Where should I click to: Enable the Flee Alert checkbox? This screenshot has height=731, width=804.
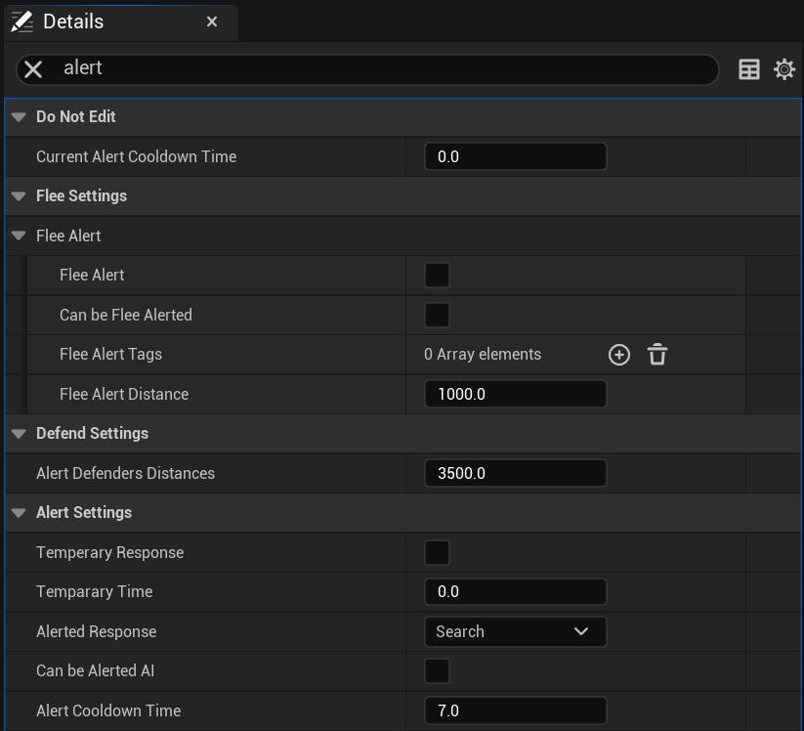(437, 276)
